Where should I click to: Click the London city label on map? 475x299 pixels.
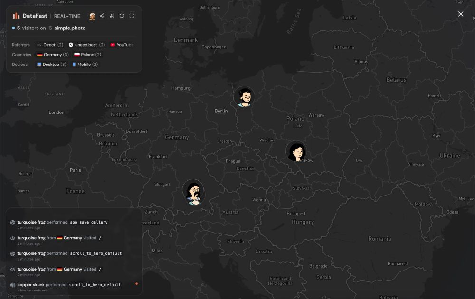[x=57, y=112]
